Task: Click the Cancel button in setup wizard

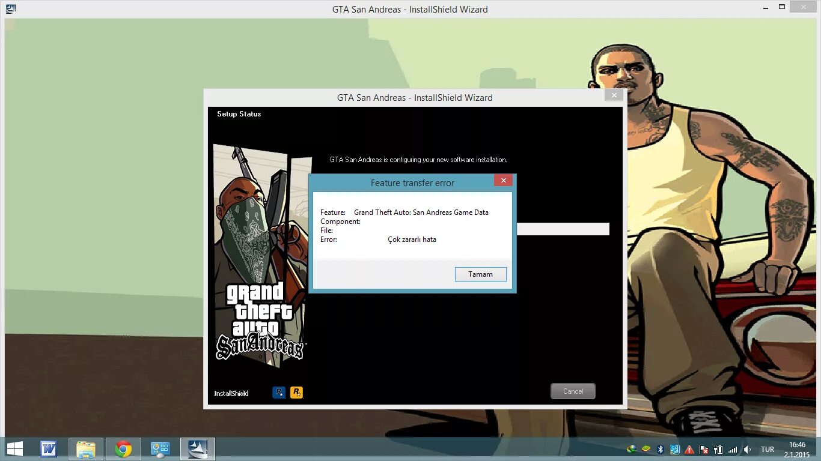Action: 573,391
